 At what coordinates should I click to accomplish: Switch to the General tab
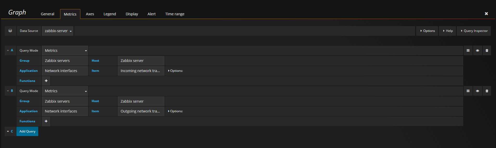click(x=48, y=14)
